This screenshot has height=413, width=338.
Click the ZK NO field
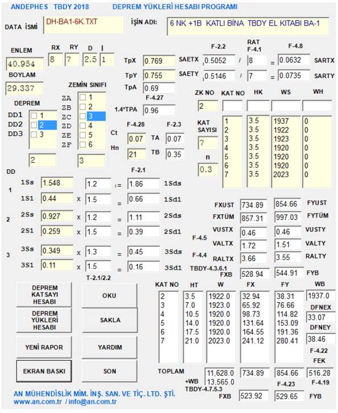click(208, 106)
